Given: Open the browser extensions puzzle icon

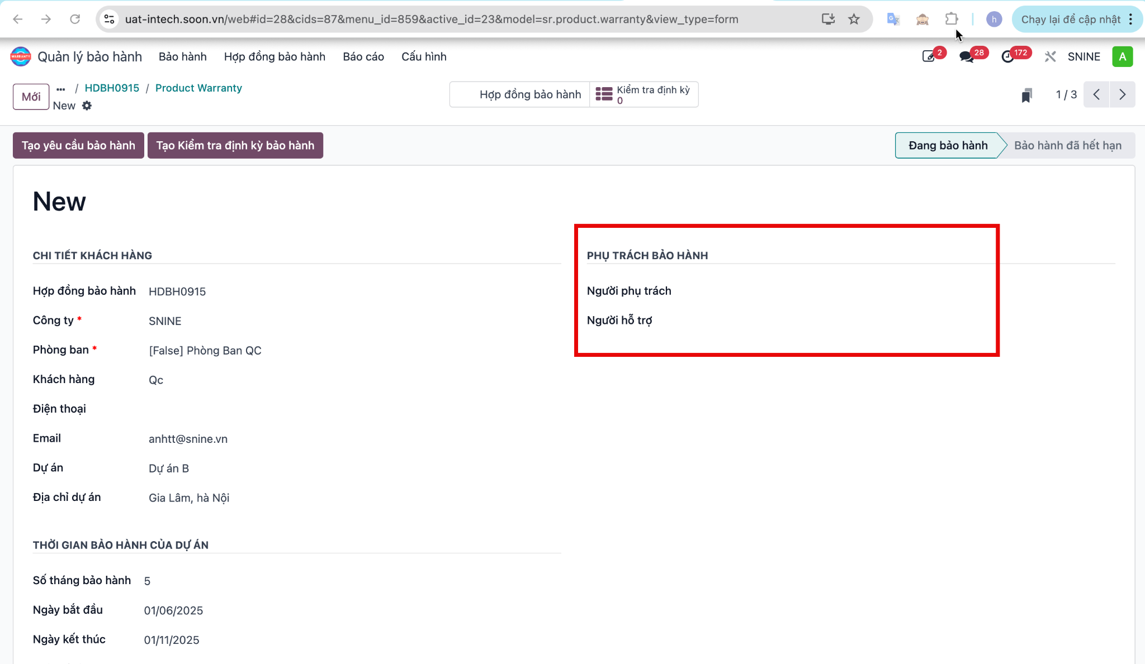Looking at the screenshot, I should [x=951, y=20].
